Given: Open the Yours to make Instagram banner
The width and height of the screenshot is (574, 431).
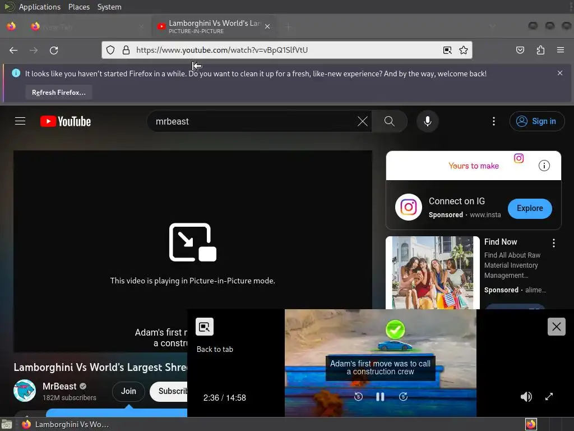Looking at the screenshot, I should click(x=473, y=166).
